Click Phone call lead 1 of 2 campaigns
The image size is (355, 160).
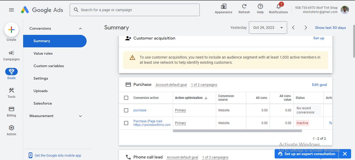(x=215, y=157)
